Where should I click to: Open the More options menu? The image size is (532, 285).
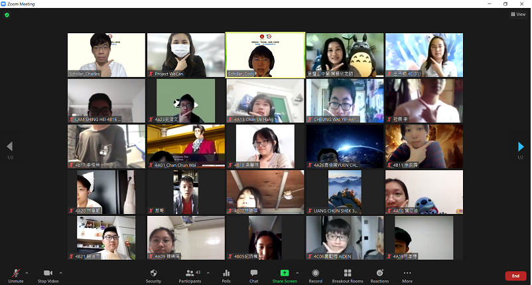407,275
